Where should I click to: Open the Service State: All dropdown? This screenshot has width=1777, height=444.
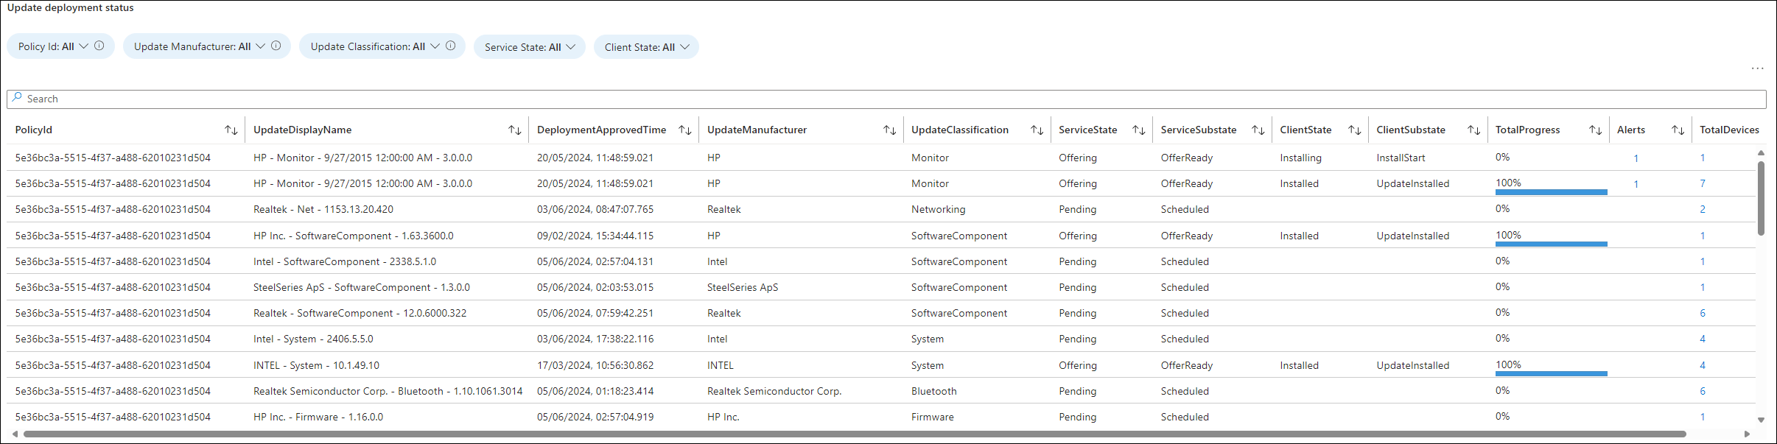click(529, 47)
